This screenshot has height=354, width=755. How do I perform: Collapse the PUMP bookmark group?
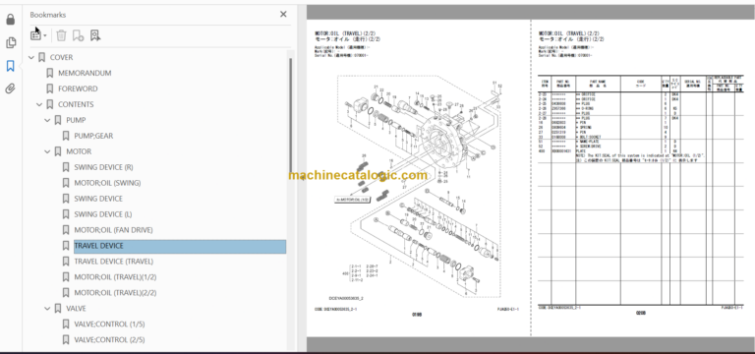point(47,120)
